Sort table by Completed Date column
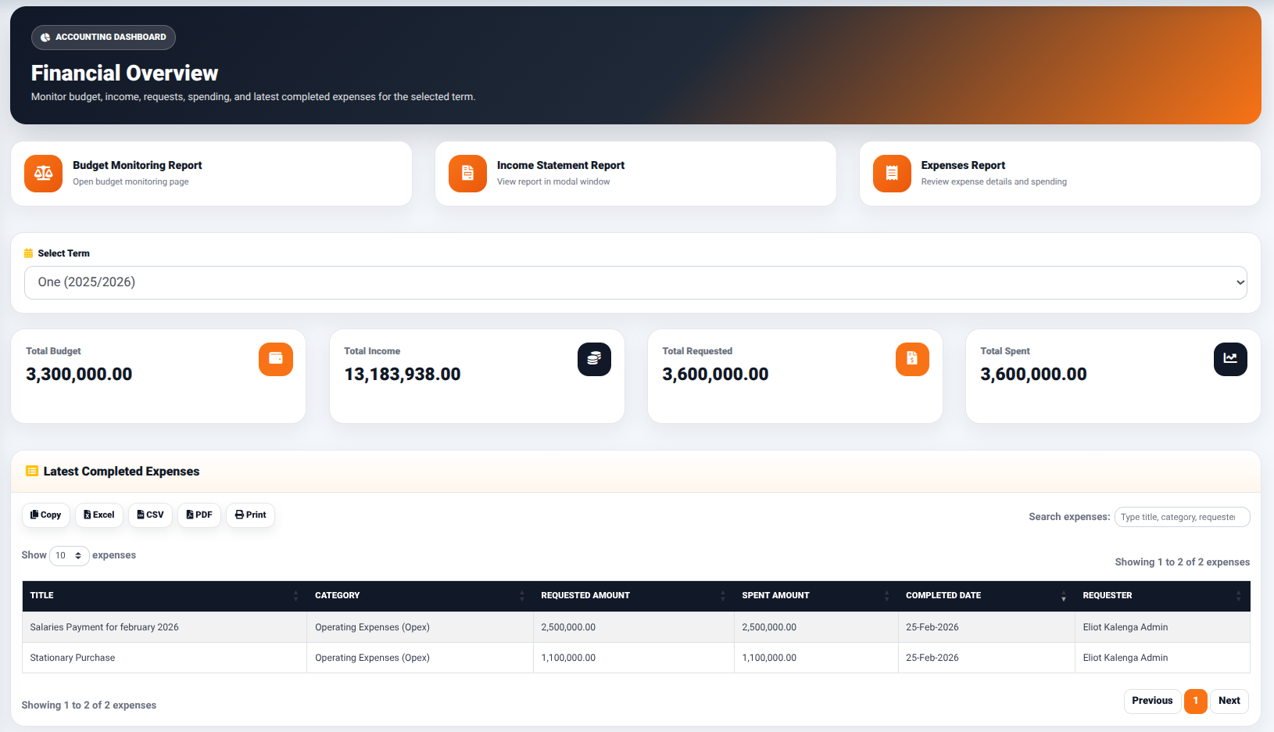This screenshot has width=1274, height=732. coord(986,596)
